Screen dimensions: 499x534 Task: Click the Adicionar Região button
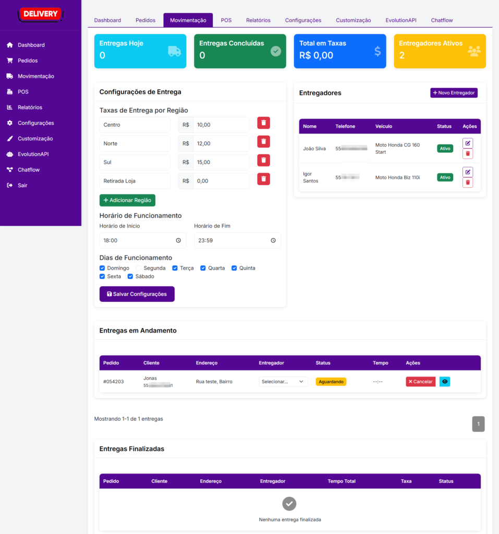tap(127, 200)
